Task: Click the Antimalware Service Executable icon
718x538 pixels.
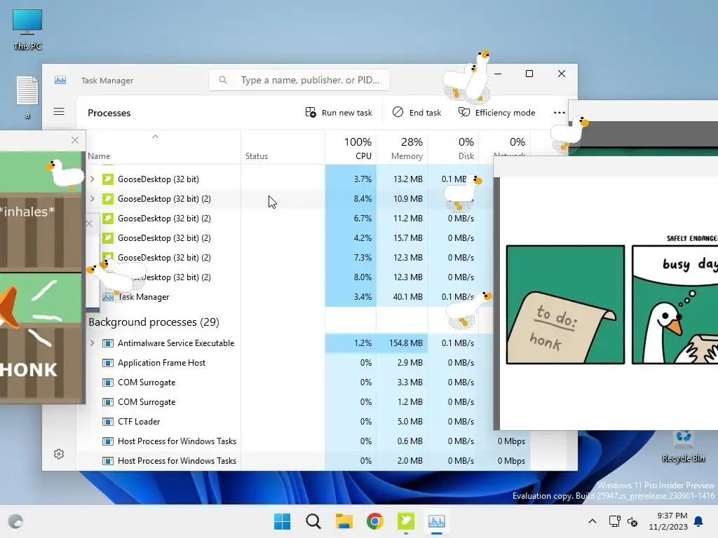Action: tap(107, 343)
